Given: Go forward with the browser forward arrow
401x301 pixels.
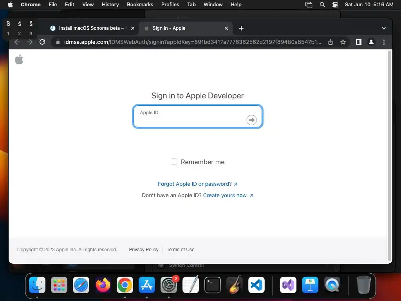Looking at the screenshot, I should click(x=30, y=42).
